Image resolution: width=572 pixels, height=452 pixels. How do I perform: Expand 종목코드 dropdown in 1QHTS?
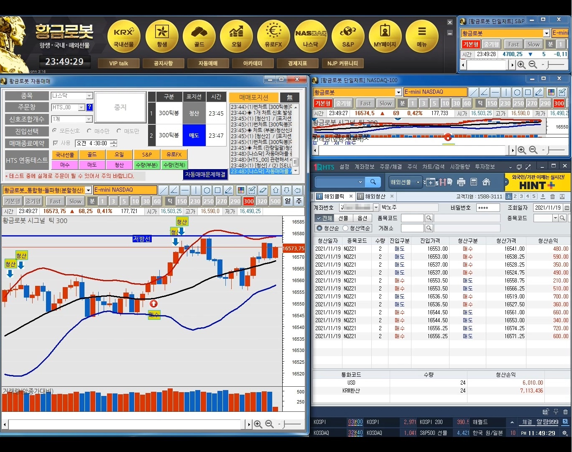tap(555, 218)
